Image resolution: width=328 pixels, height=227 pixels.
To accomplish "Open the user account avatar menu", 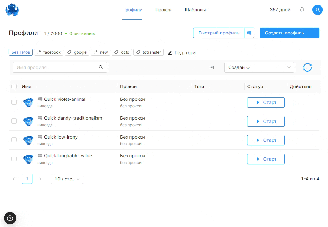I will pos(317,10).
